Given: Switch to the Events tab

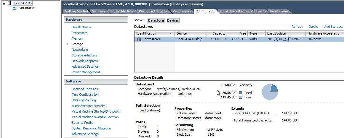Looking at the screenshot, I should coord(261,11).
